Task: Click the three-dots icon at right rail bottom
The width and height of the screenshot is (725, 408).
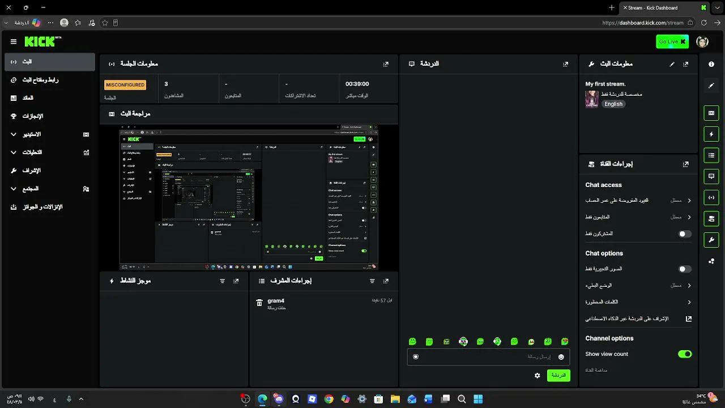Action: click(711, 261)
